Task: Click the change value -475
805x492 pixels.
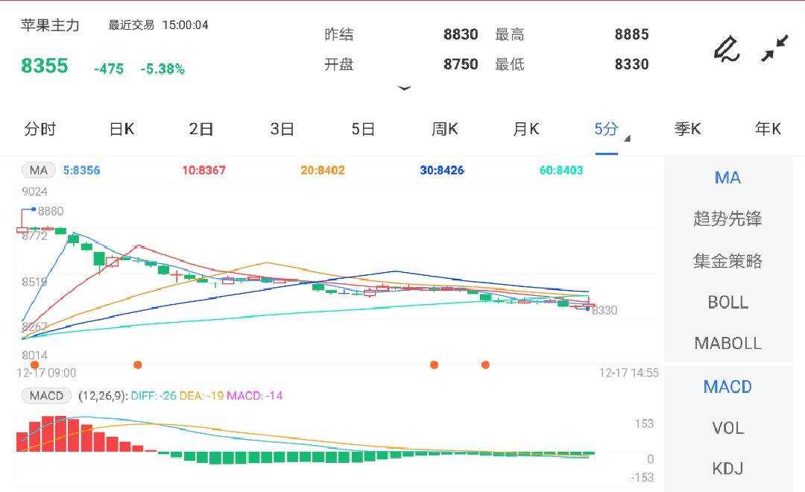Action: coord(109,69)
